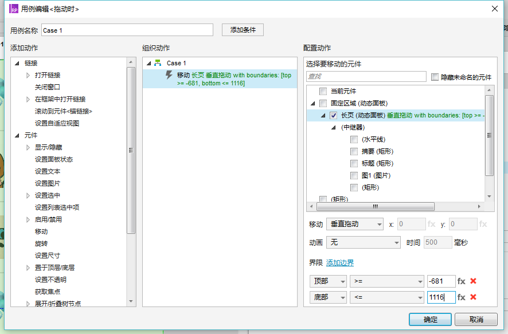Check the unnamed (矩形) under repeater
Viewport: 508px width, 334px height.
click(x=354, y=187)
